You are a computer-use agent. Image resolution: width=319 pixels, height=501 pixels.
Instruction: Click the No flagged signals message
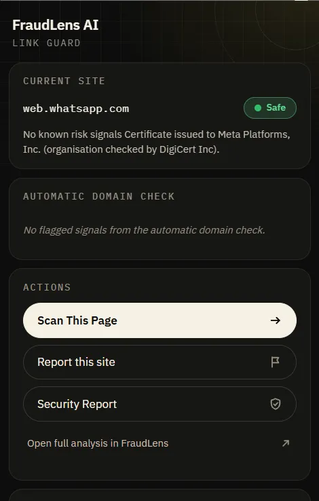pyautogui.click(x=145, y=230)
